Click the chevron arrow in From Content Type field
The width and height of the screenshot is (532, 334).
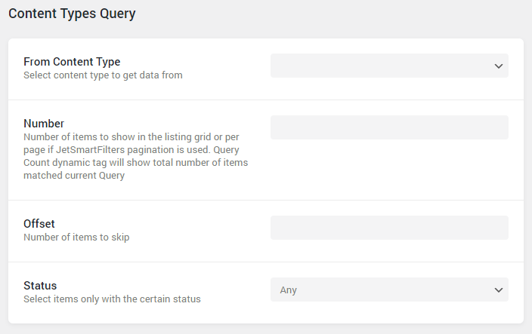[498, 66]
